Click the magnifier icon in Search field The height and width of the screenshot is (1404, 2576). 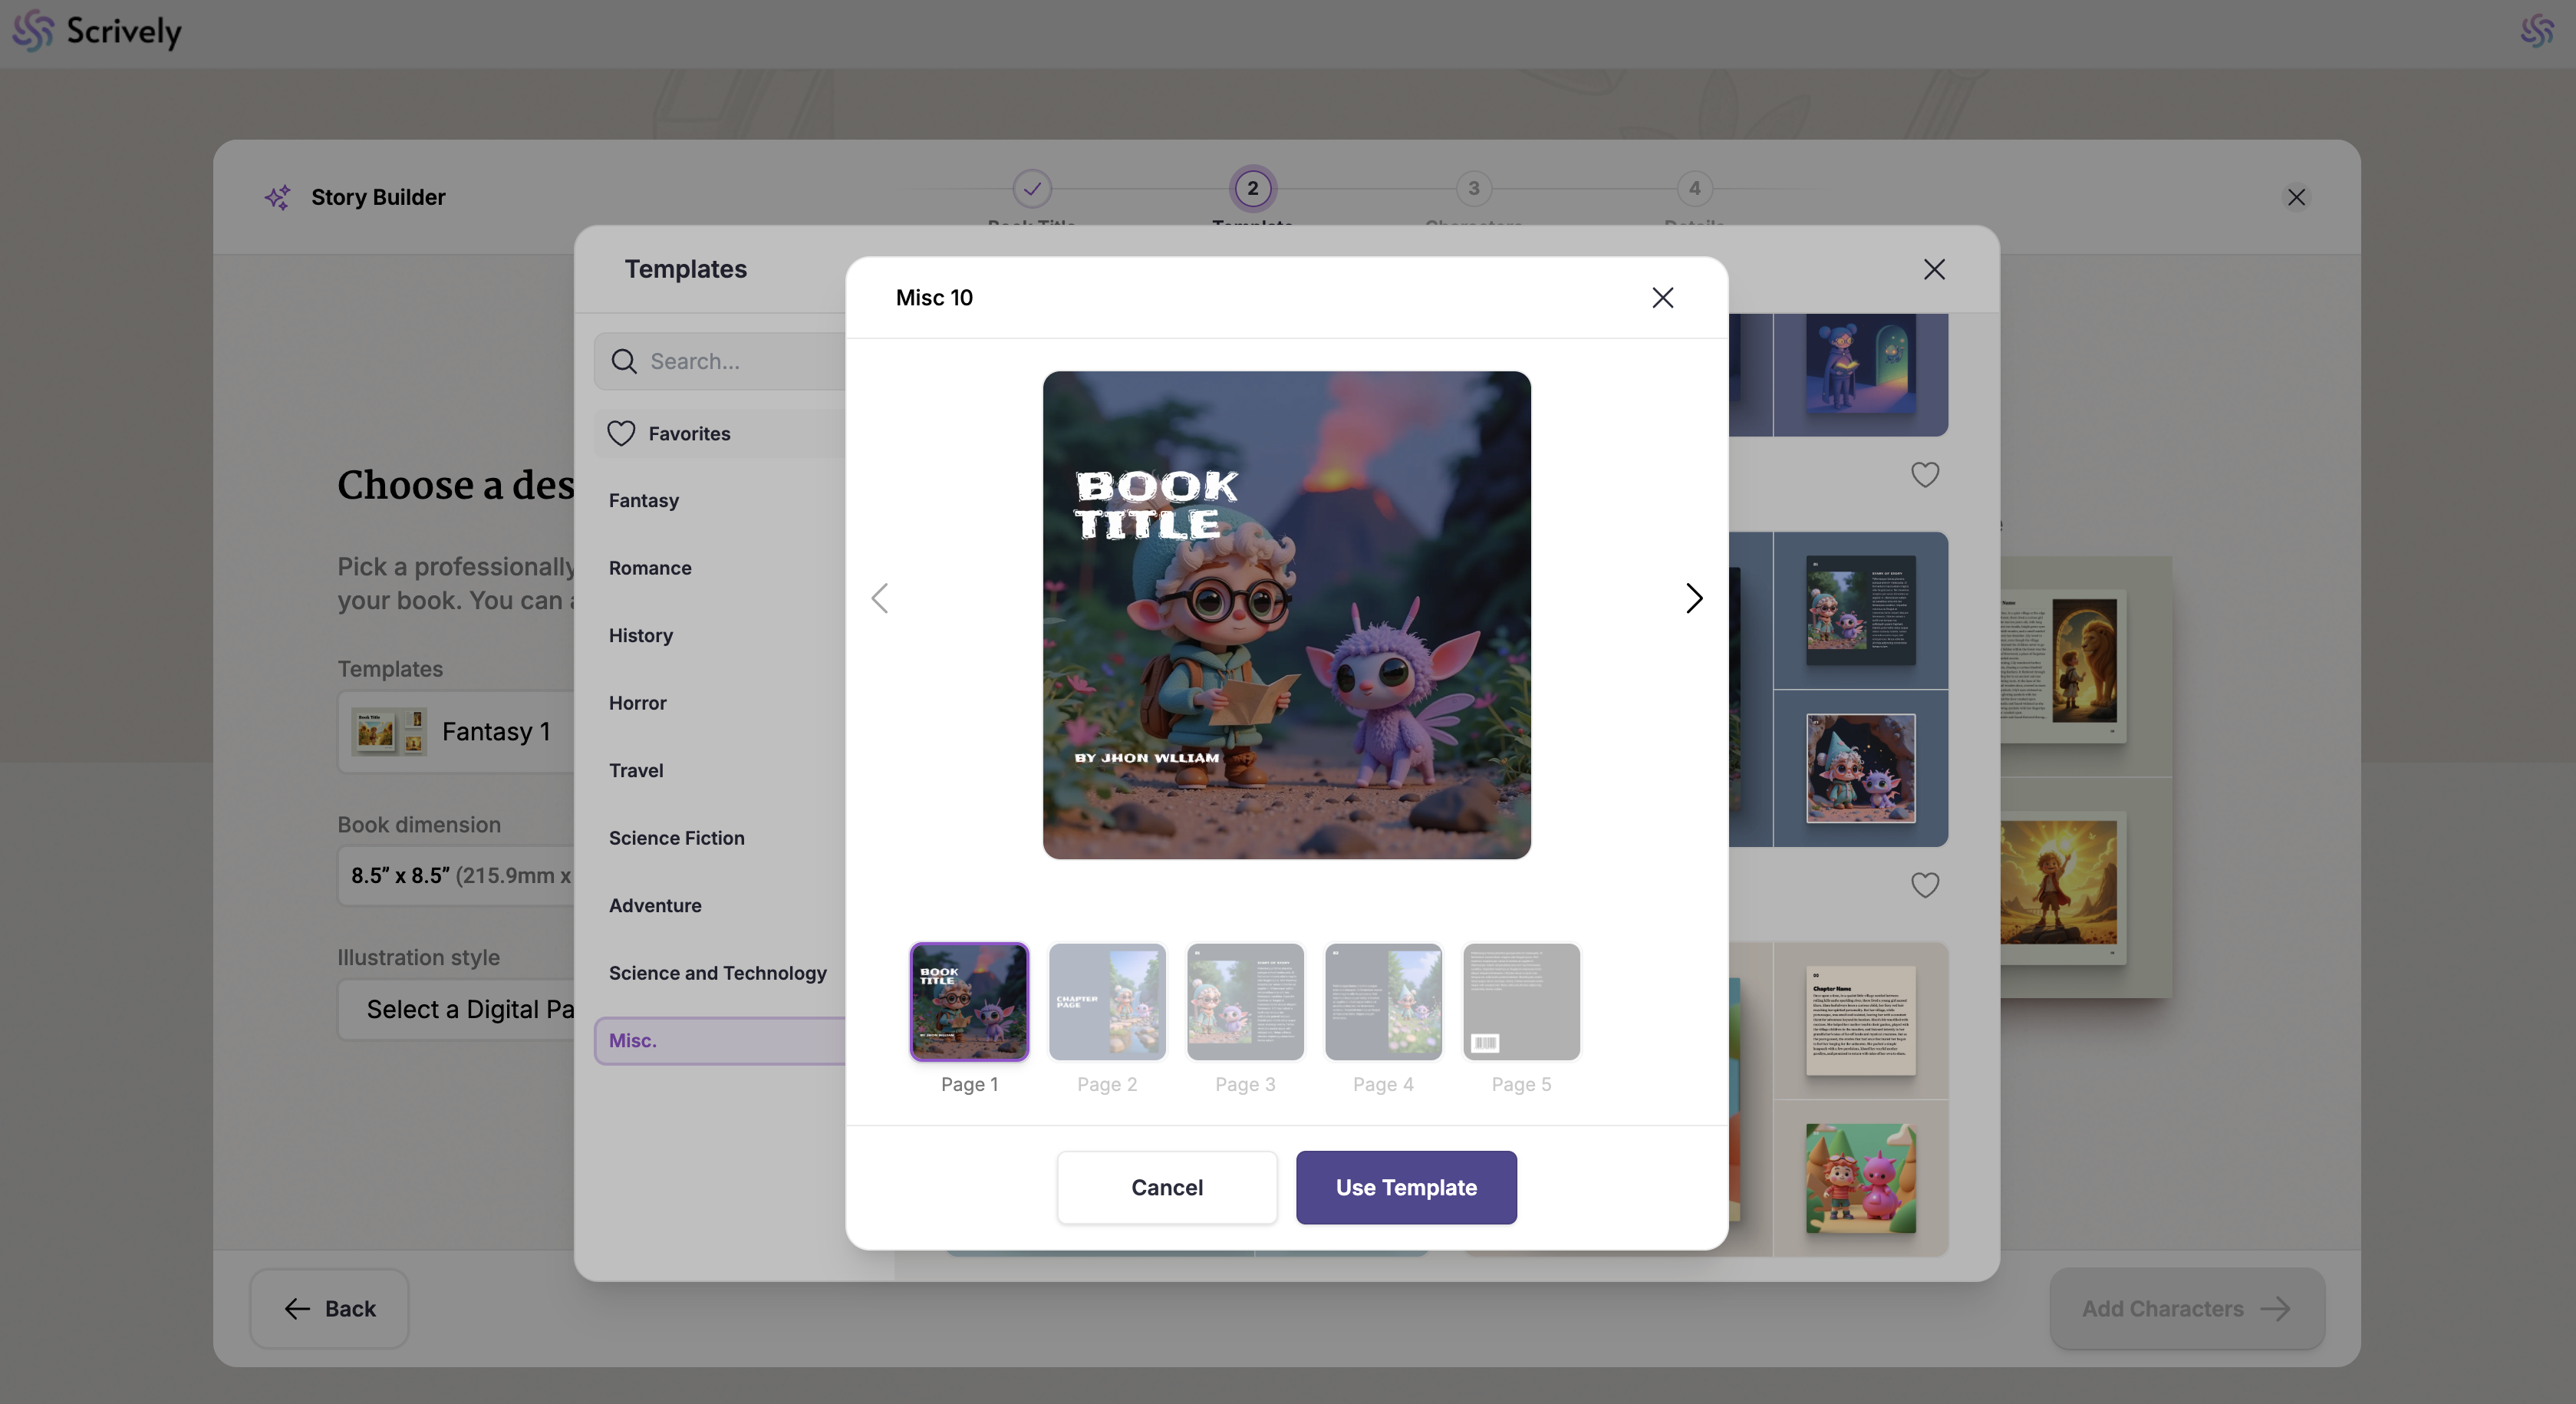(624, 361)
